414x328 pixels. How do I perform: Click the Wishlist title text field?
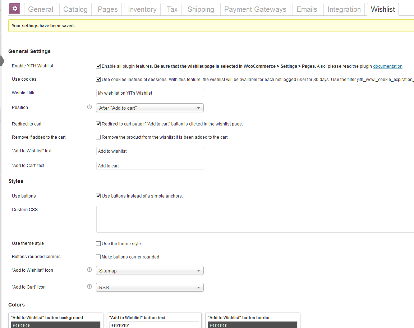[x=150, y=93]
